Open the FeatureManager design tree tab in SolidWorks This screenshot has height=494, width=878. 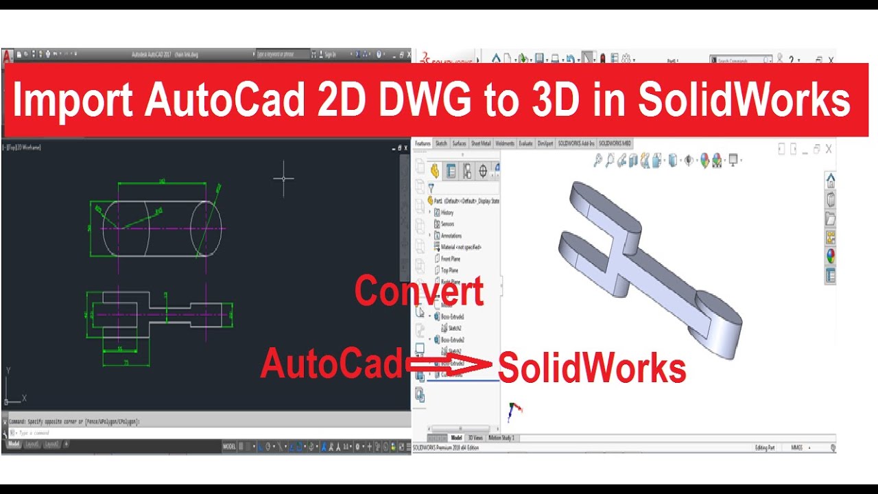click(435, 171)
